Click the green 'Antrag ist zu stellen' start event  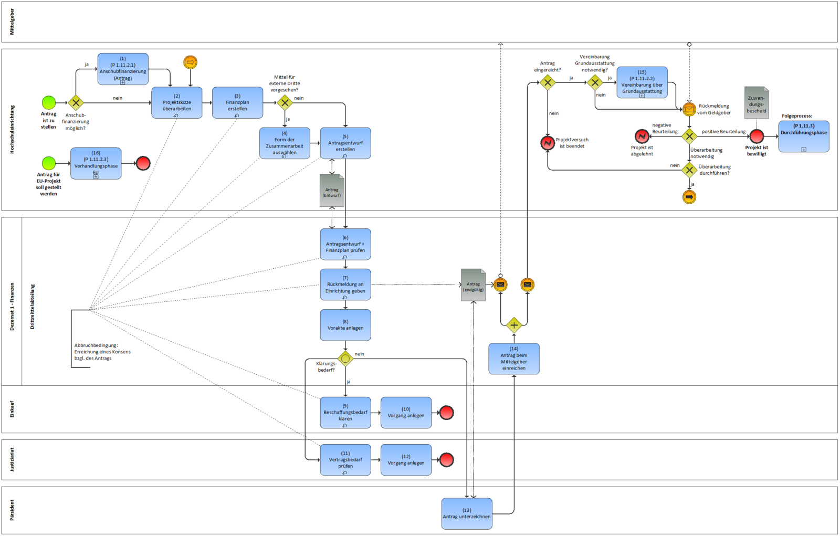[x=49, y=102]
